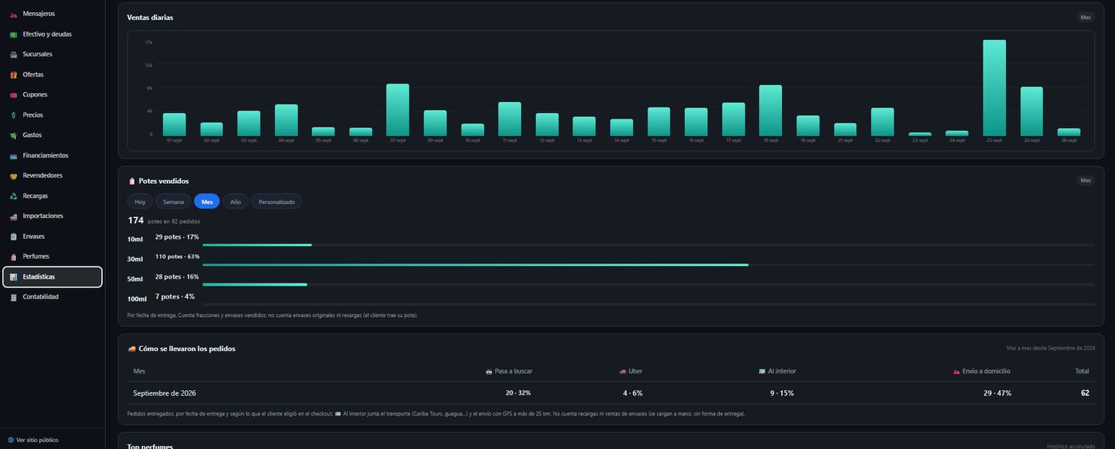
Task: Click the Envases jar icon
Action: [14, 236]
